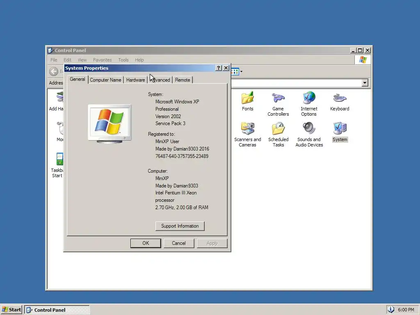Open the Scheduled Tasks icon
This screenshot has height=315, width=420.
[x=278, y=135]
